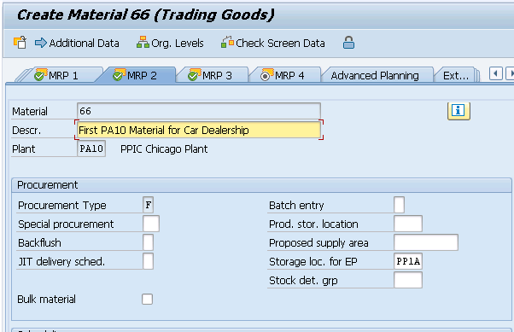This screenshot has height=332, width=514.
Task: Click the Special procurement field
Action: tap(151, 224)
